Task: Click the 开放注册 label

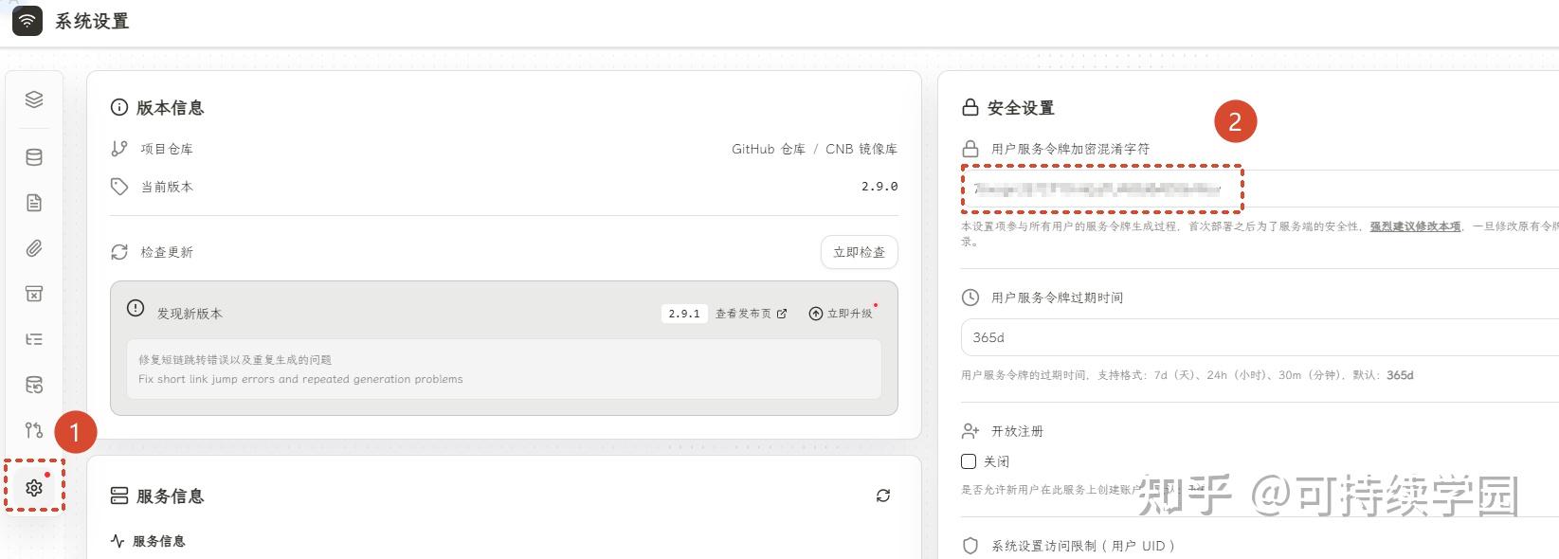Action: pyautogui.click(x=1017, y=431)
